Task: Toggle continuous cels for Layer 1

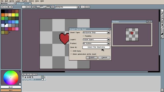Action: 28,79
